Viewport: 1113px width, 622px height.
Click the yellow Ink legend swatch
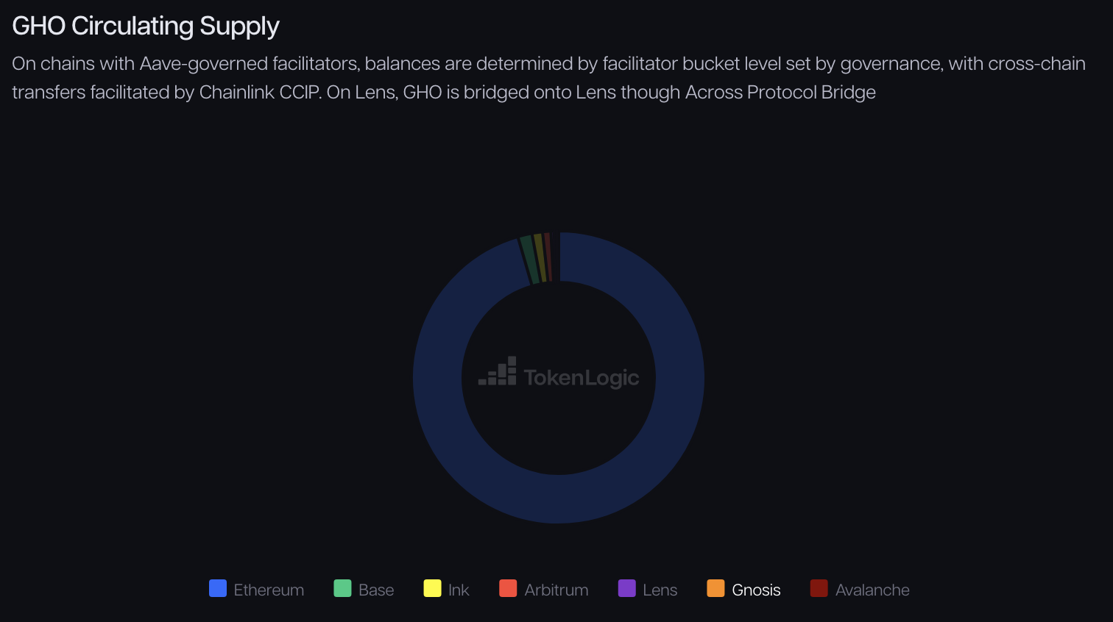(432, 588)
